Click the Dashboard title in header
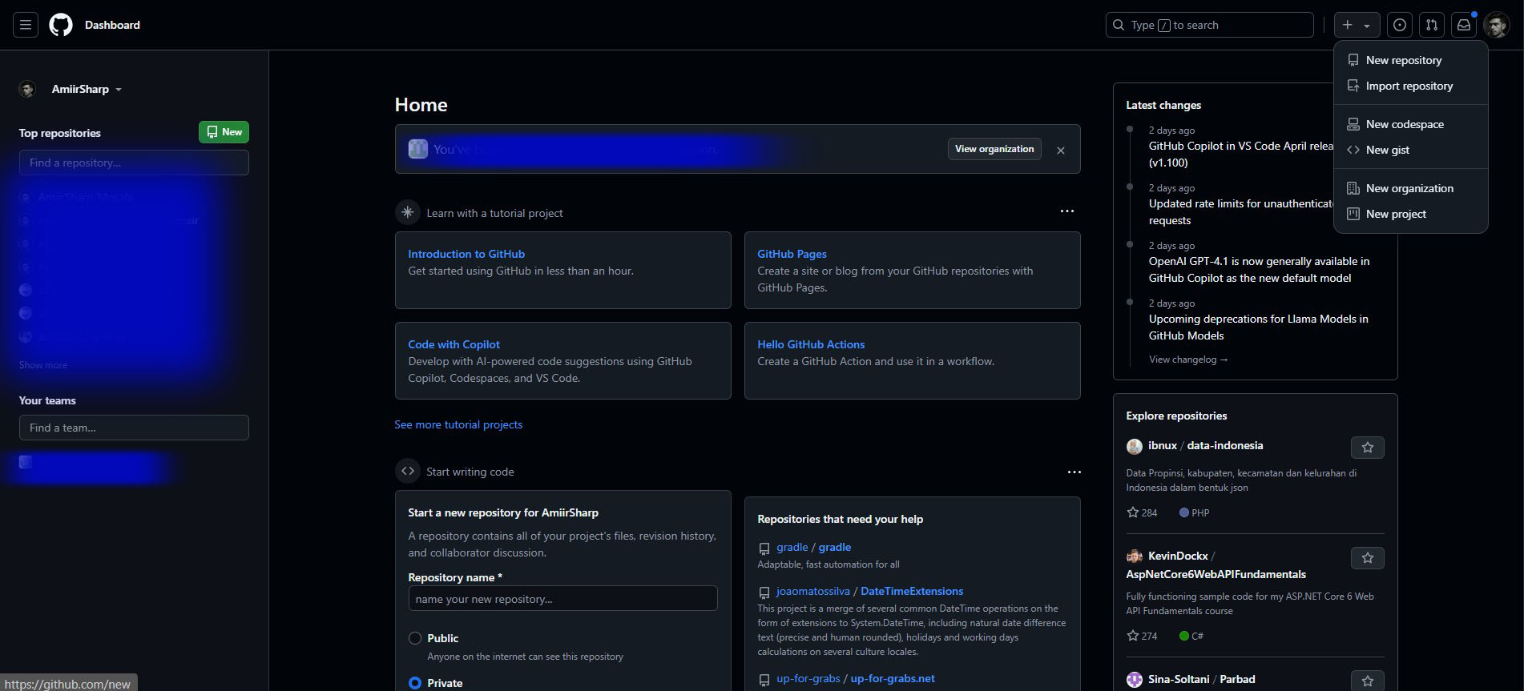The width and height of the screenshot is (1524, 691). pyautogui.click(x=112, y=25)
